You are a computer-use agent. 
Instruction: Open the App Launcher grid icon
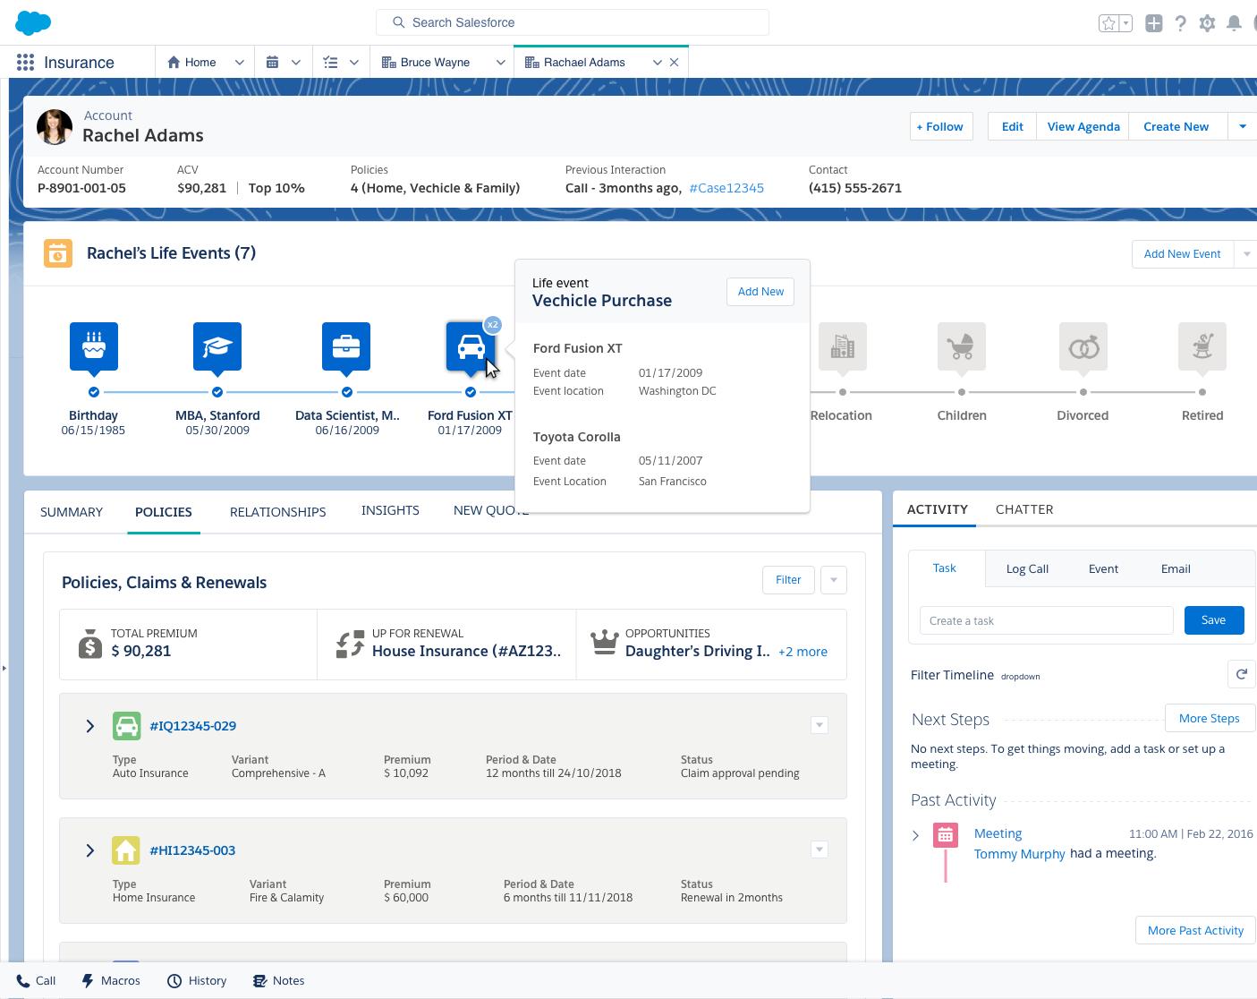[25, 62]
